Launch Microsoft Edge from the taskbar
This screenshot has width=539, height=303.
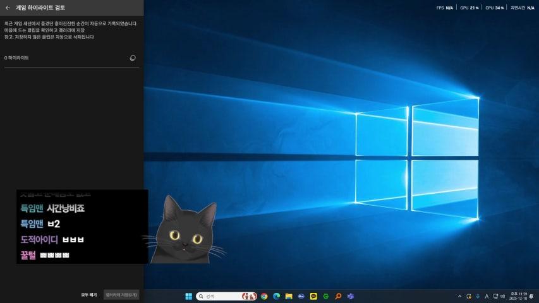coord(276,296)
